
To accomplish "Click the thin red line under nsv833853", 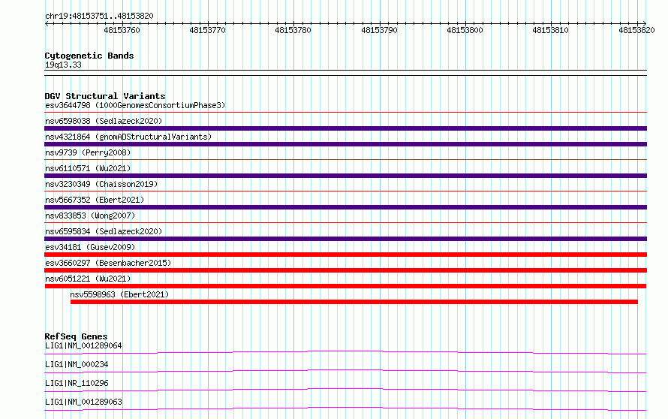I will coord(345,223).
